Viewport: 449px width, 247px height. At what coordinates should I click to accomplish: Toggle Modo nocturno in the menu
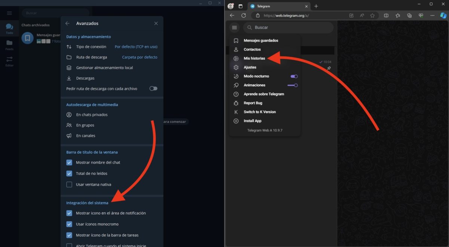click(293, 76)
